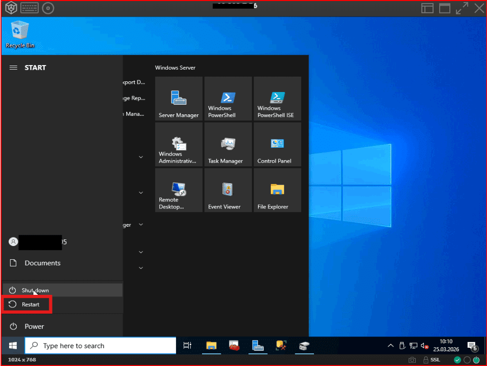
Task: Open the Windows PowerShell ISE tile
Action: coord(277,99)
